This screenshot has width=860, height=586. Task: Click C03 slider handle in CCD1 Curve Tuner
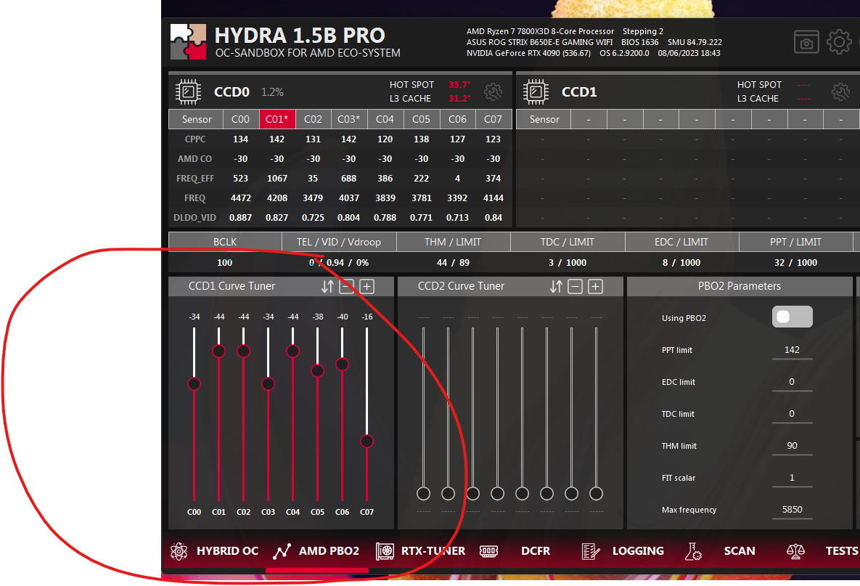tap(269, 383)
